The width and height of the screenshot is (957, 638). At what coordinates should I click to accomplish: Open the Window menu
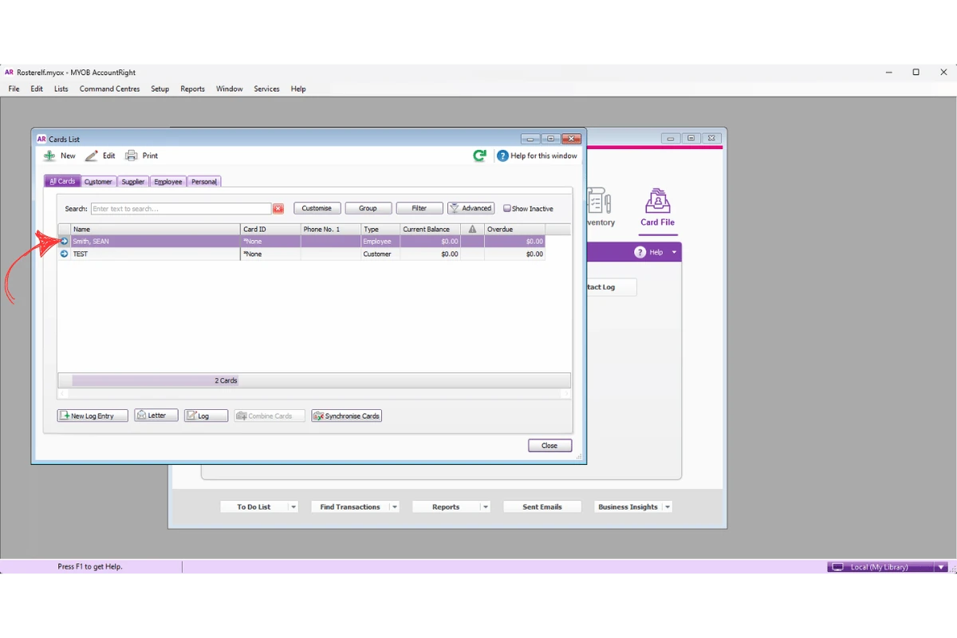click(229, 89)
